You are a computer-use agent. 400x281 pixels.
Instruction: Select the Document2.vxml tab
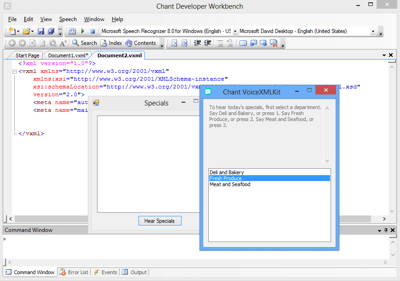pyautogui.click(x=120, y=55)
